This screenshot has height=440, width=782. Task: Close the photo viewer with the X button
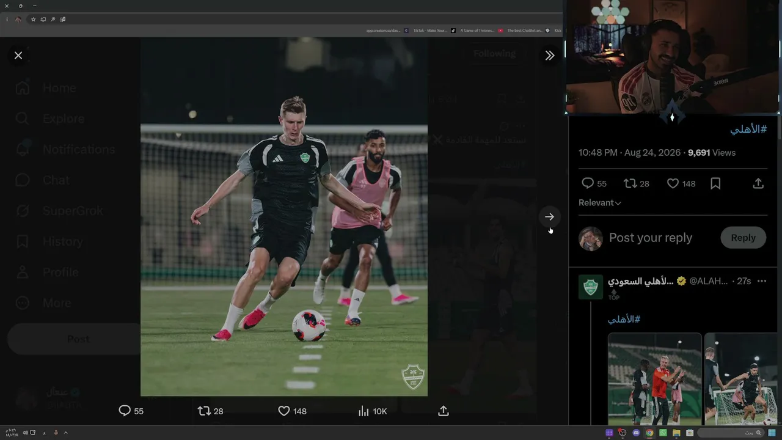point(18,56)
